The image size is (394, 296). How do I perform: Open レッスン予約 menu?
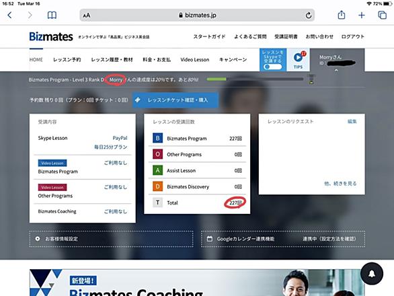tap(67, 60)
